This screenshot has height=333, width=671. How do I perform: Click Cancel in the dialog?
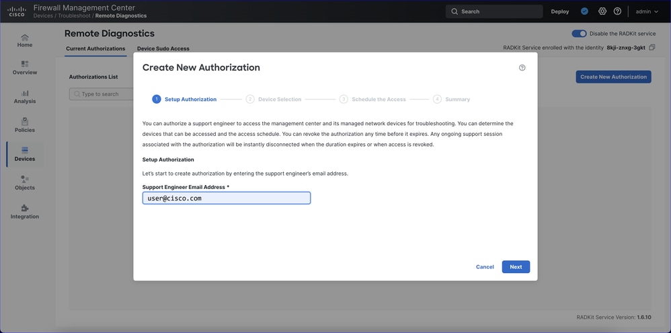point(485,266)
